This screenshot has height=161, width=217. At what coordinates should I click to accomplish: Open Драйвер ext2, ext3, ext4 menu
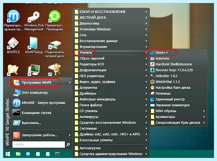click(111, 134)
